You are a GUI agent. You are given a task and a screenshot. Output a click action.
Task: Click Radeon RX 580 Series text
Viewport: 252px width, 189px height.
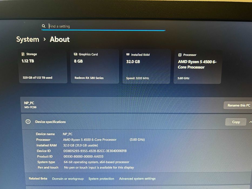89,78
